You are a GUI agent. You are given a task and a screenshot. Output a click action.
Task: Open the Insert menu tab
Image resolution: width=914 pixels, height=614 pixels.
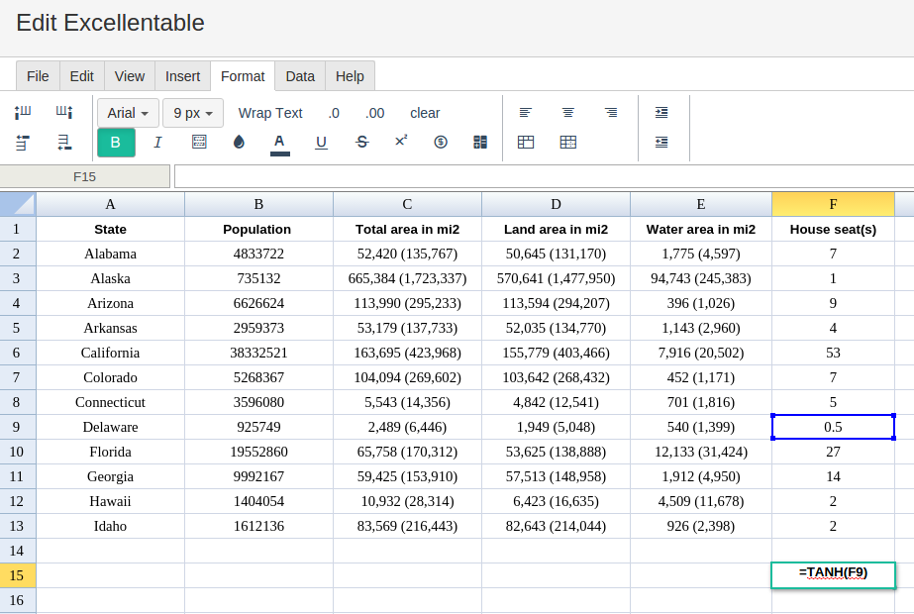pos(182,76)
